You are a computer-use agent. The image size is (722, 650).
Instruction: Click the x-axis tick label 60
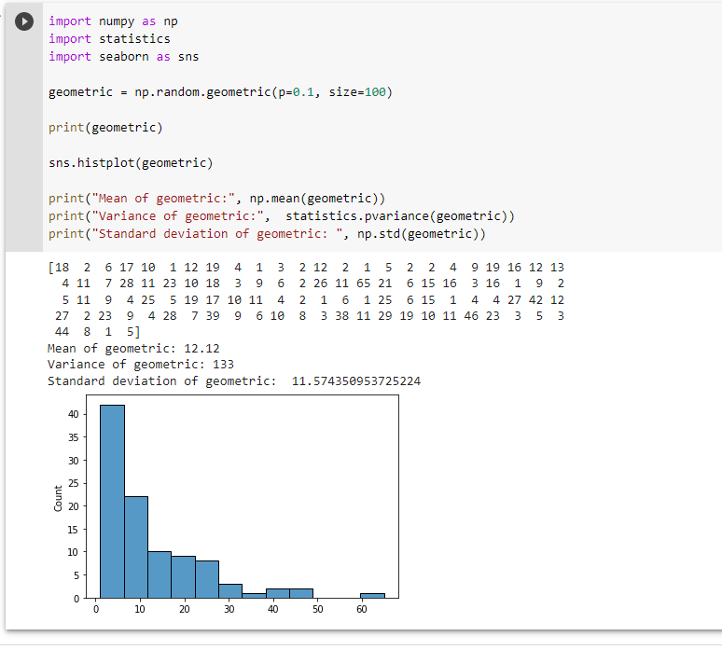point(362,609)
